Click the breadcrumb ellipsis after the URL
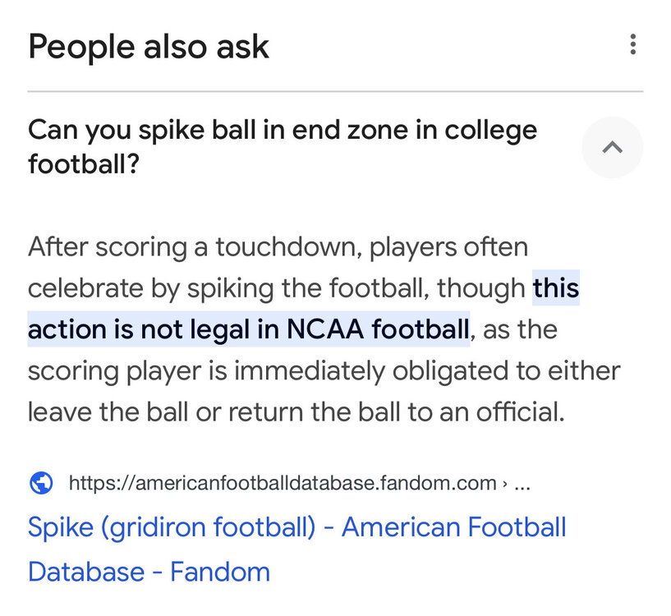 [x=522, y=483]
